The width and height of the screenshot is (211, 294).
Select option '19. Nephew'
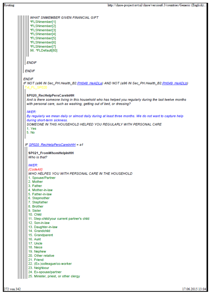[x=37, y=252]
